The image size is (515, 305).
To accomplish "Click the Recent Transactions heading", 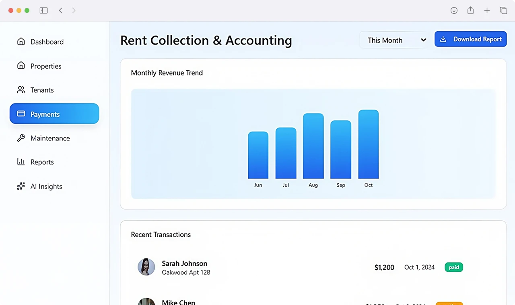I will [161, 234].
